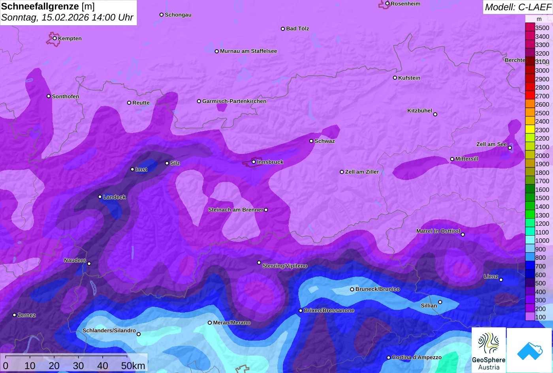Click the 1200 value in the legend
Screen dimensions: 553x373
point(542,223)
